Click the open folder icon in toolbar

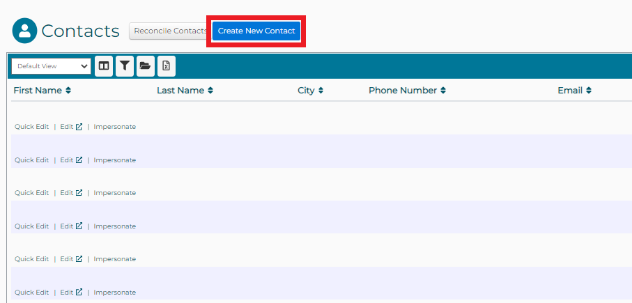(x=145, y=66)
